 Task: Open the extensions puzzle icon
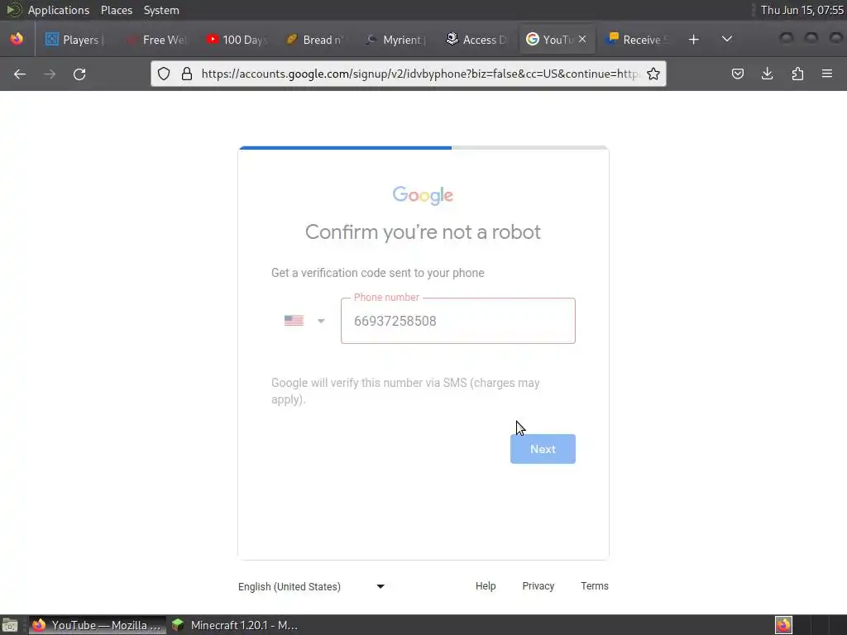[x=797, y=74]
